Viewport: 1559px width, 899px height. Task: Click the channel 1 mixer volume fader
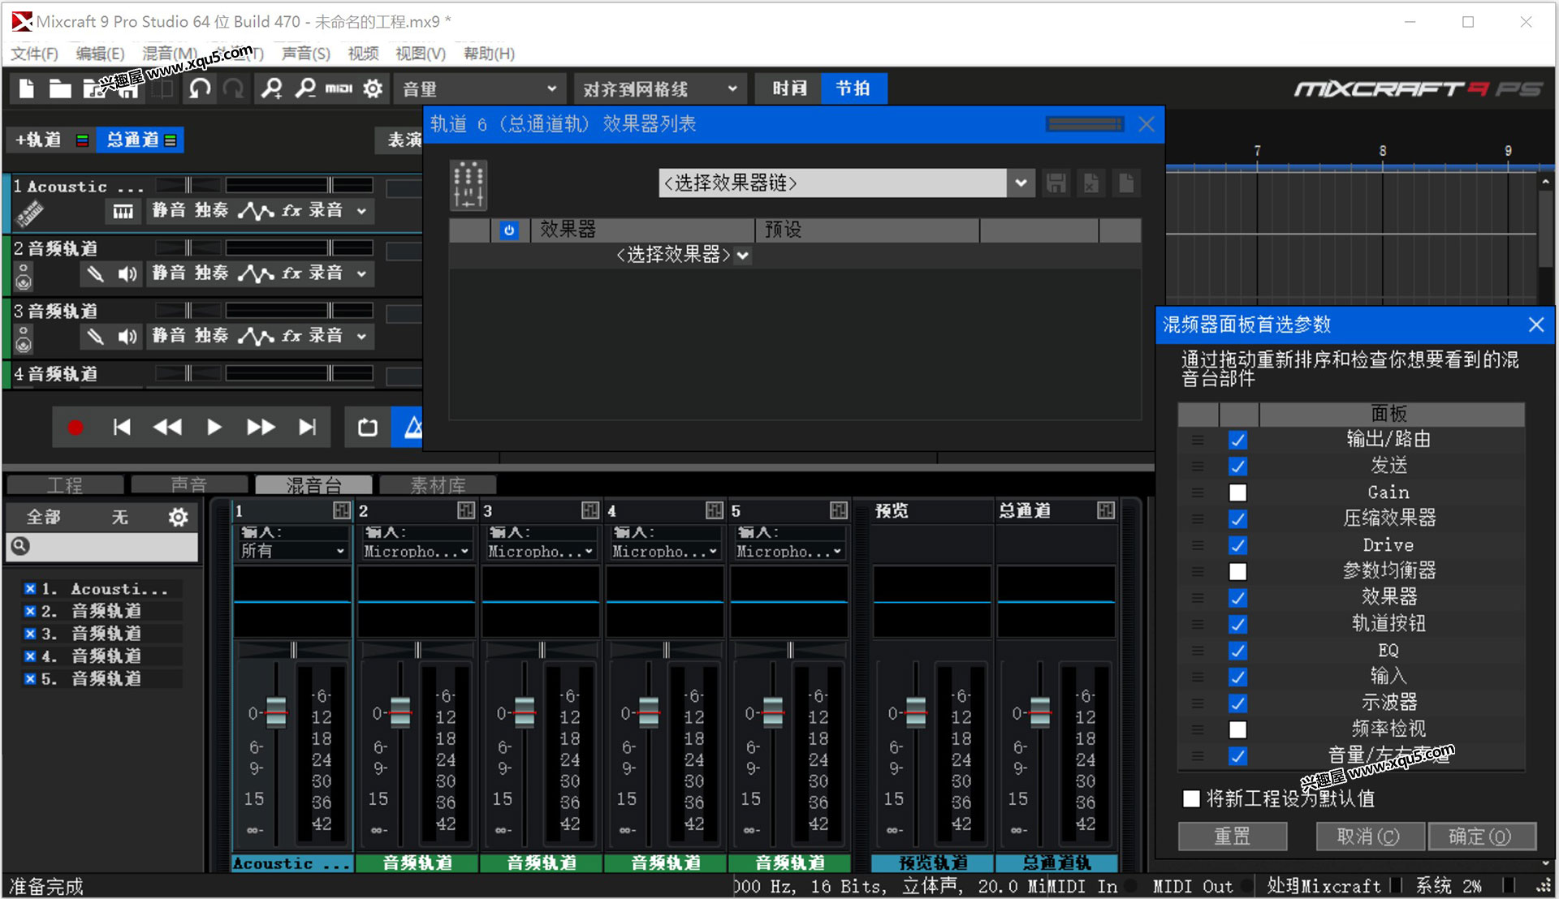pyautogui.click(x=276, y=712)
